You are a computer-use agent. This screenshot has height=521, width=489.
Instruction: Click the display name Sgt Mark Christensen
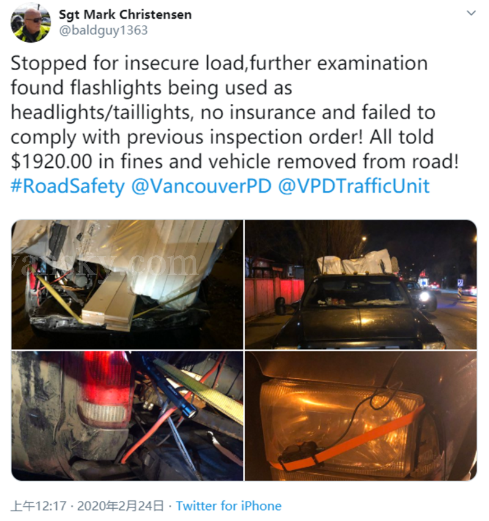tap(125, 15)
